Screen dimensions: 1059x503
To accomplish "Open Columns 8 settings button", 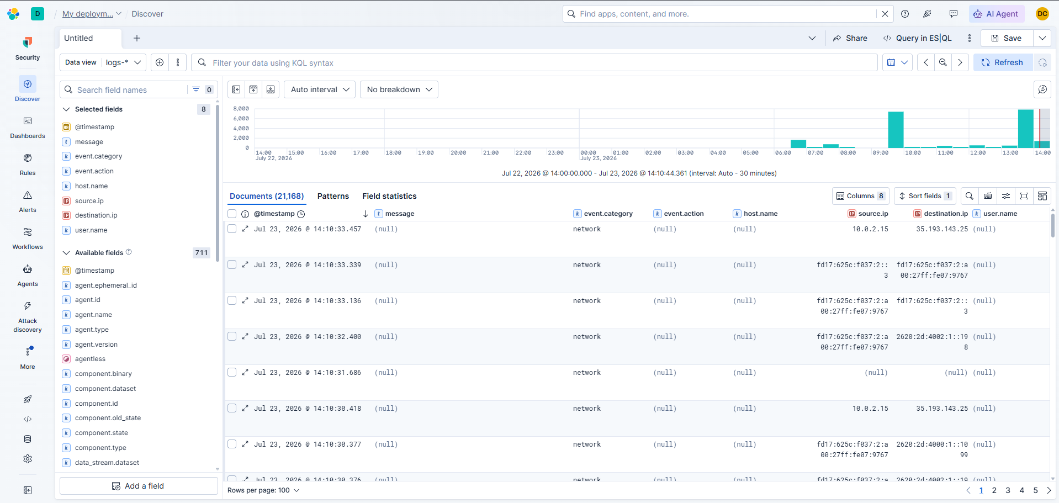I will click(860, 196).
